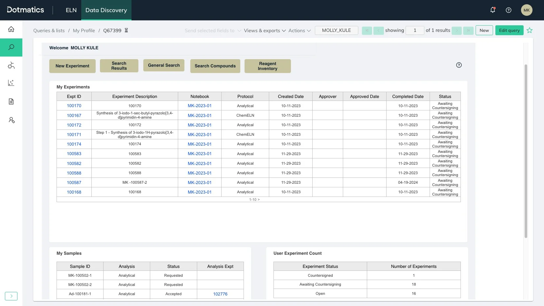Open the molecule structure sidebar icon
Viewport: 544px width, 306px height.
11,65
